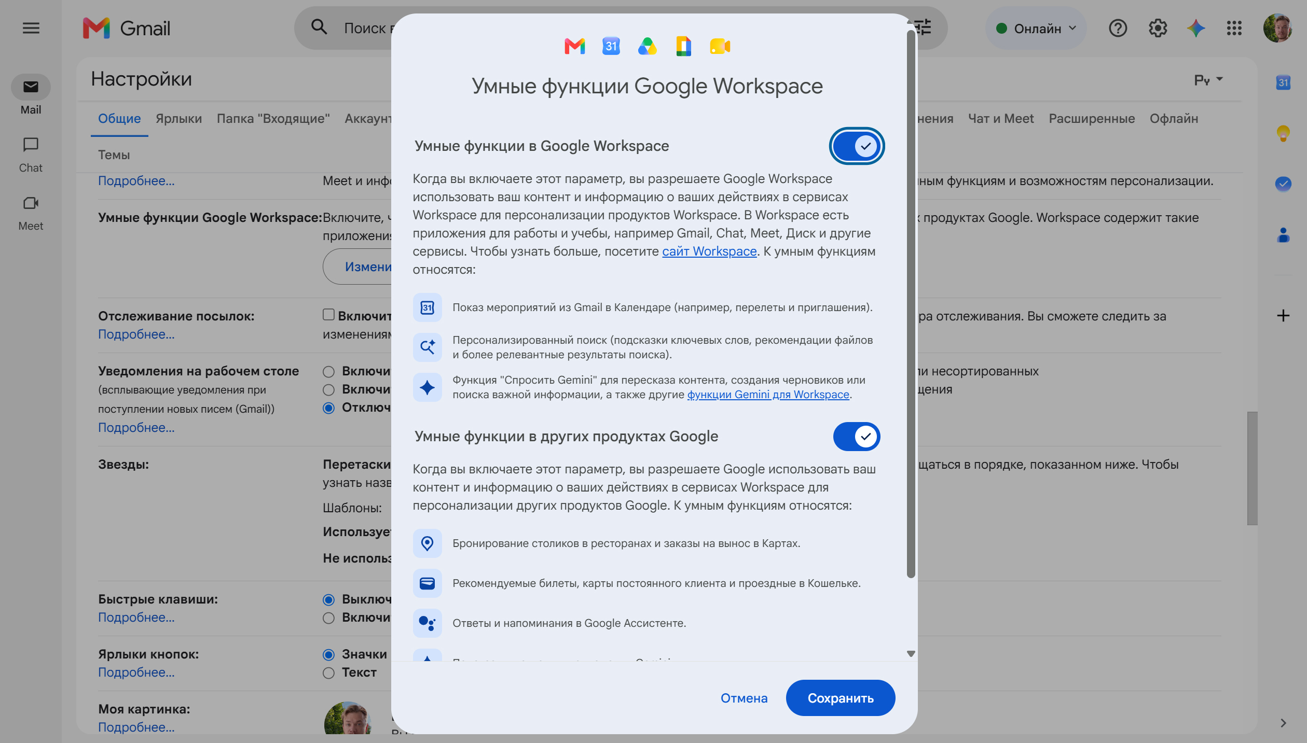Open Tasks in right side panel
This screenshot has height=743, width=1307.
(x=1283, y=184)
